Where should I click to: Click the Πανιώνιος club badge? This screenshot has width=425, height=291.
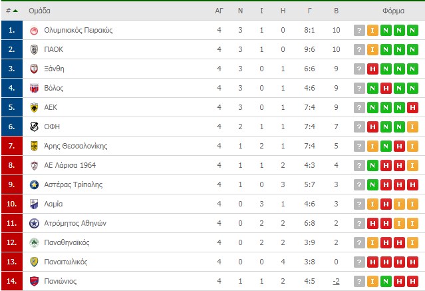[34, 281]
